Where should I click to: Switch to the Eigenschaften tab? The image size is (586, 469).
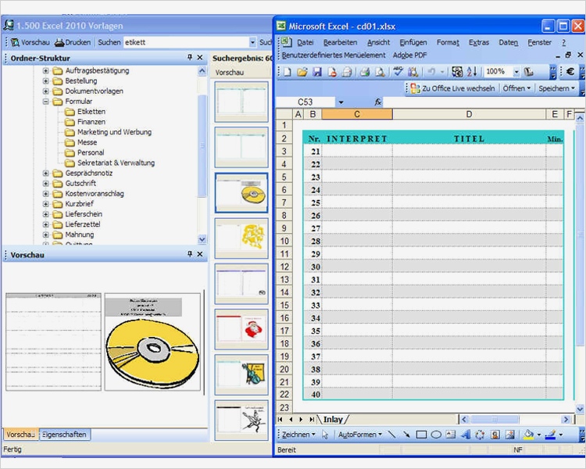64,435
